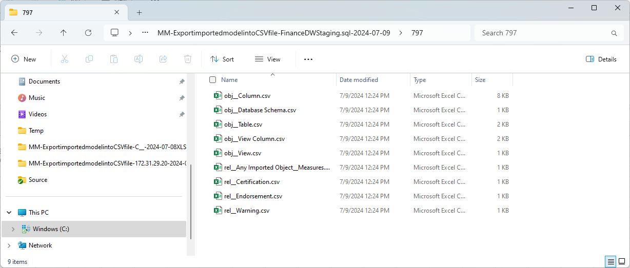Switch to large thumbnails view in status bar
Screen dimensions: 630x268
pos(622,261)
